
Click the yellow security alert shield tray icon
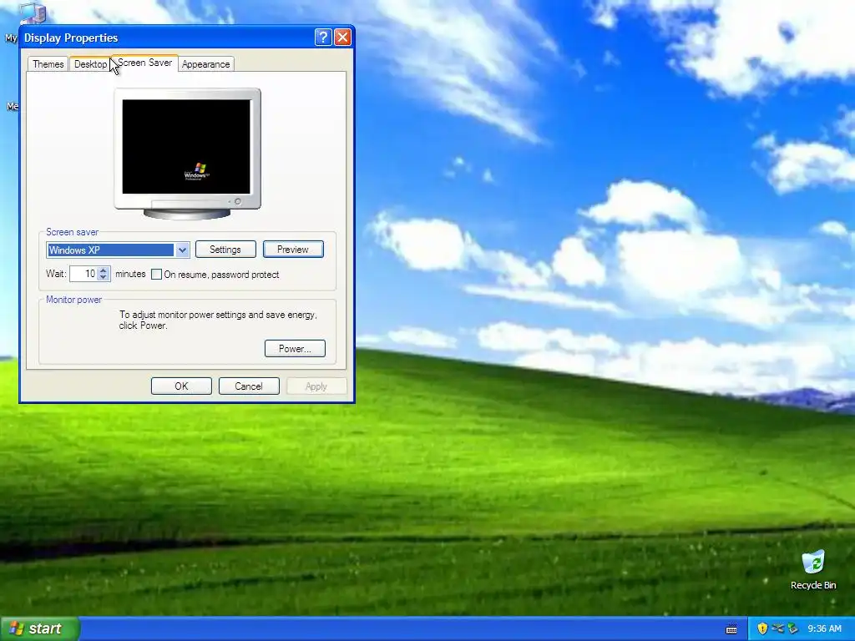(x=762, y=628)
